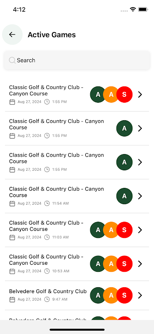Click the Active Games header title
This screenshot has height=334, width=154.
52,35
